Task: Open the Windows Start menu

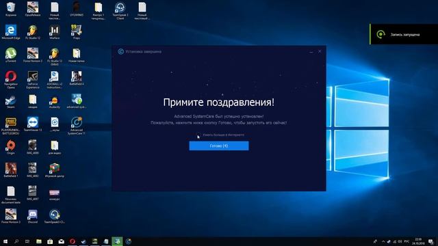Action: tap(5, 241)
